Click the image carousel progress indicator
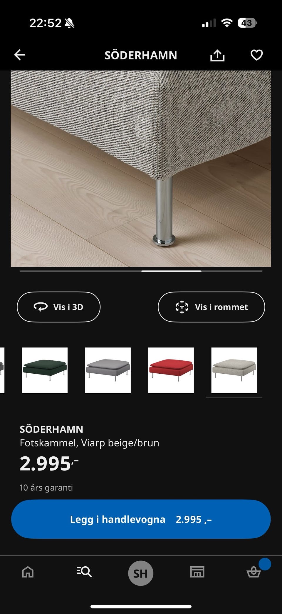The width and height of the screenshot is (282, 614). [x=141, y=271]
